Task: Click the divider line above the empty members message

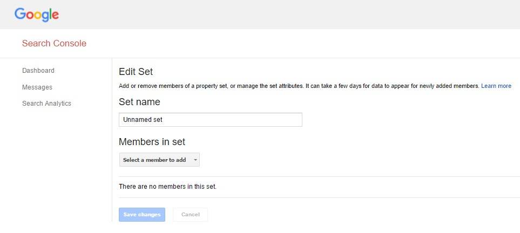Action: coord(319,176)
